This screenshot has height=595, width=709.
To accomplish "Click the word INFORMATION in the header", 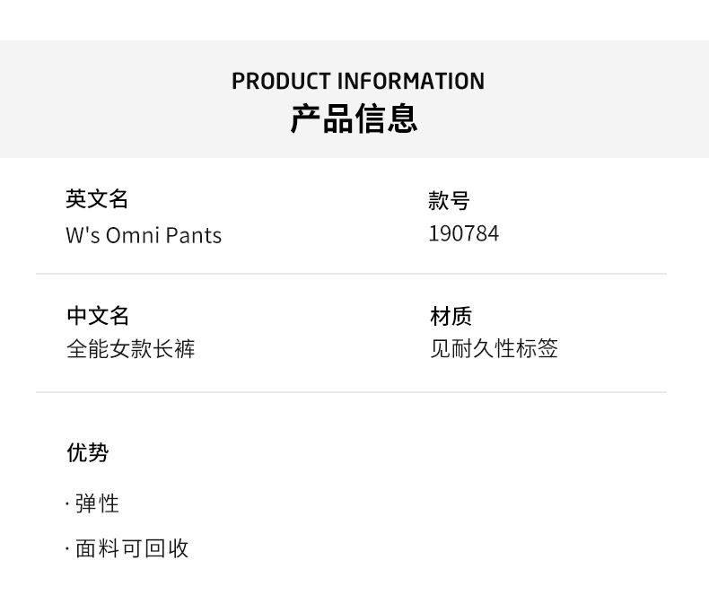I will 410,82.
